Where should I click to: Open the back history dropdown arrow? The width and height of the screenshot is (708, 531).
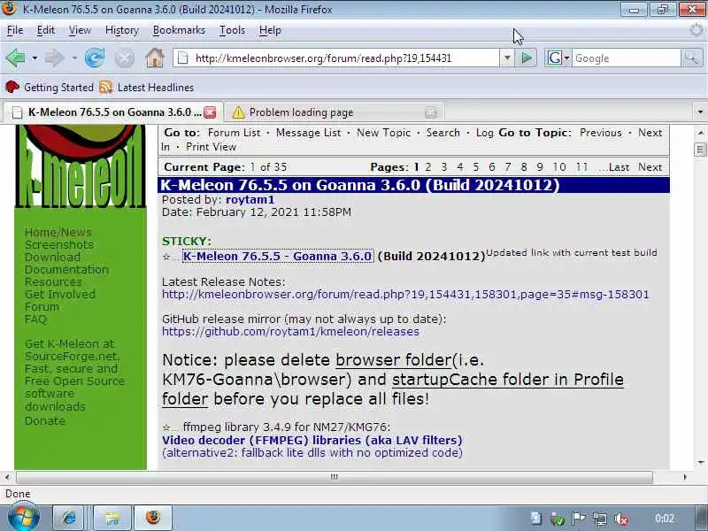[35, 58]
